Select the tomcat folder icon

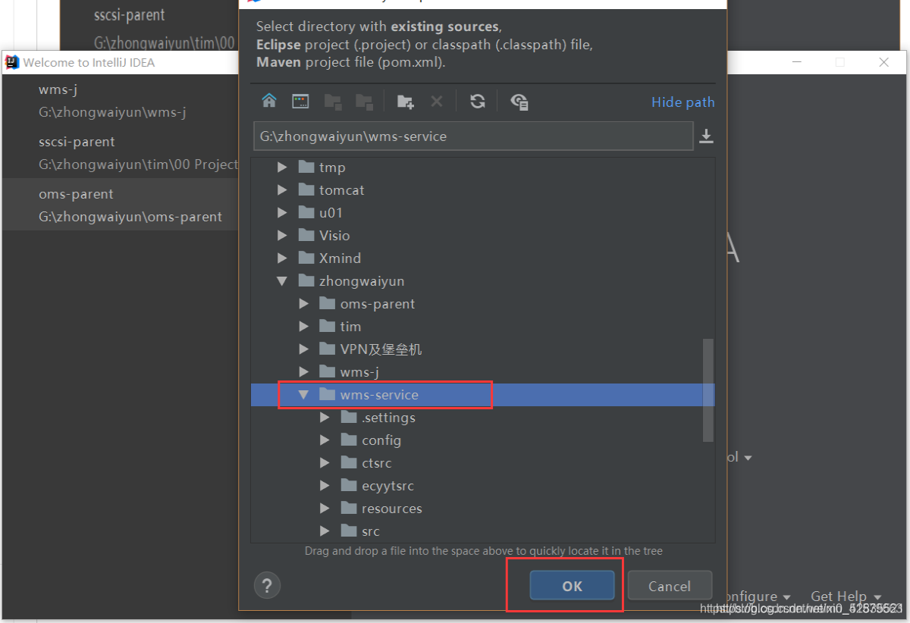click(306, 189)
